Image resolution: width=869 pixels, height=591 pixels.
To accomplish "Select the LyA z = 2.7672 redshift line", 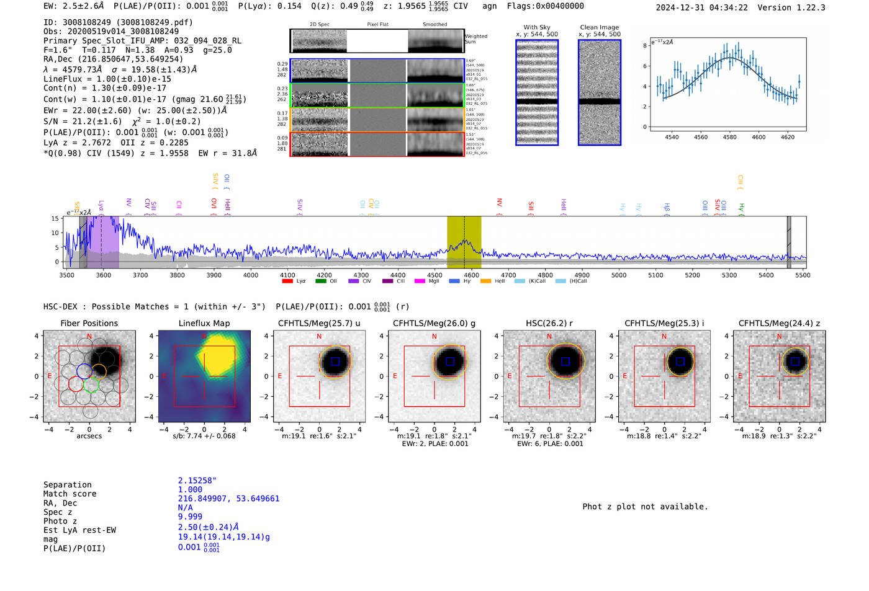I will pyautogui.click(x=78, y=143).
